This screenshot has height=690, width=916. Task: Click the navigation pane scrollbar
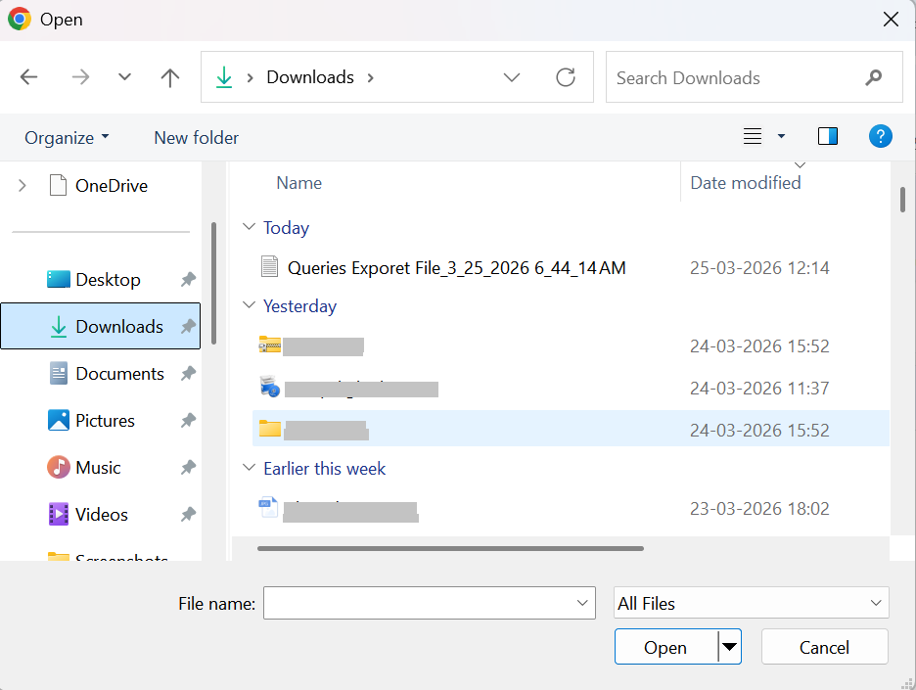pyautogui.click(x=213, y=284)
